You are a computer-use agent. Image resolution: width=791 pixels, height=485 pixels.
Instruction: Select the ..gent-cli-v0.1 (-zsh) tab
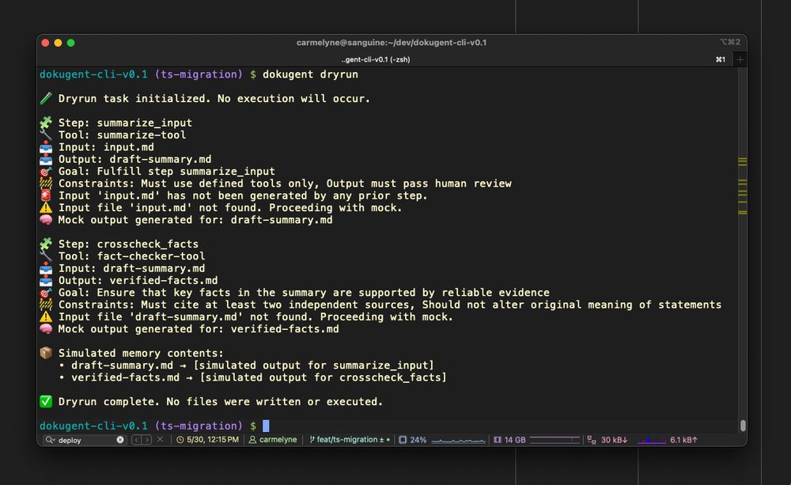[x=376, y=59]
